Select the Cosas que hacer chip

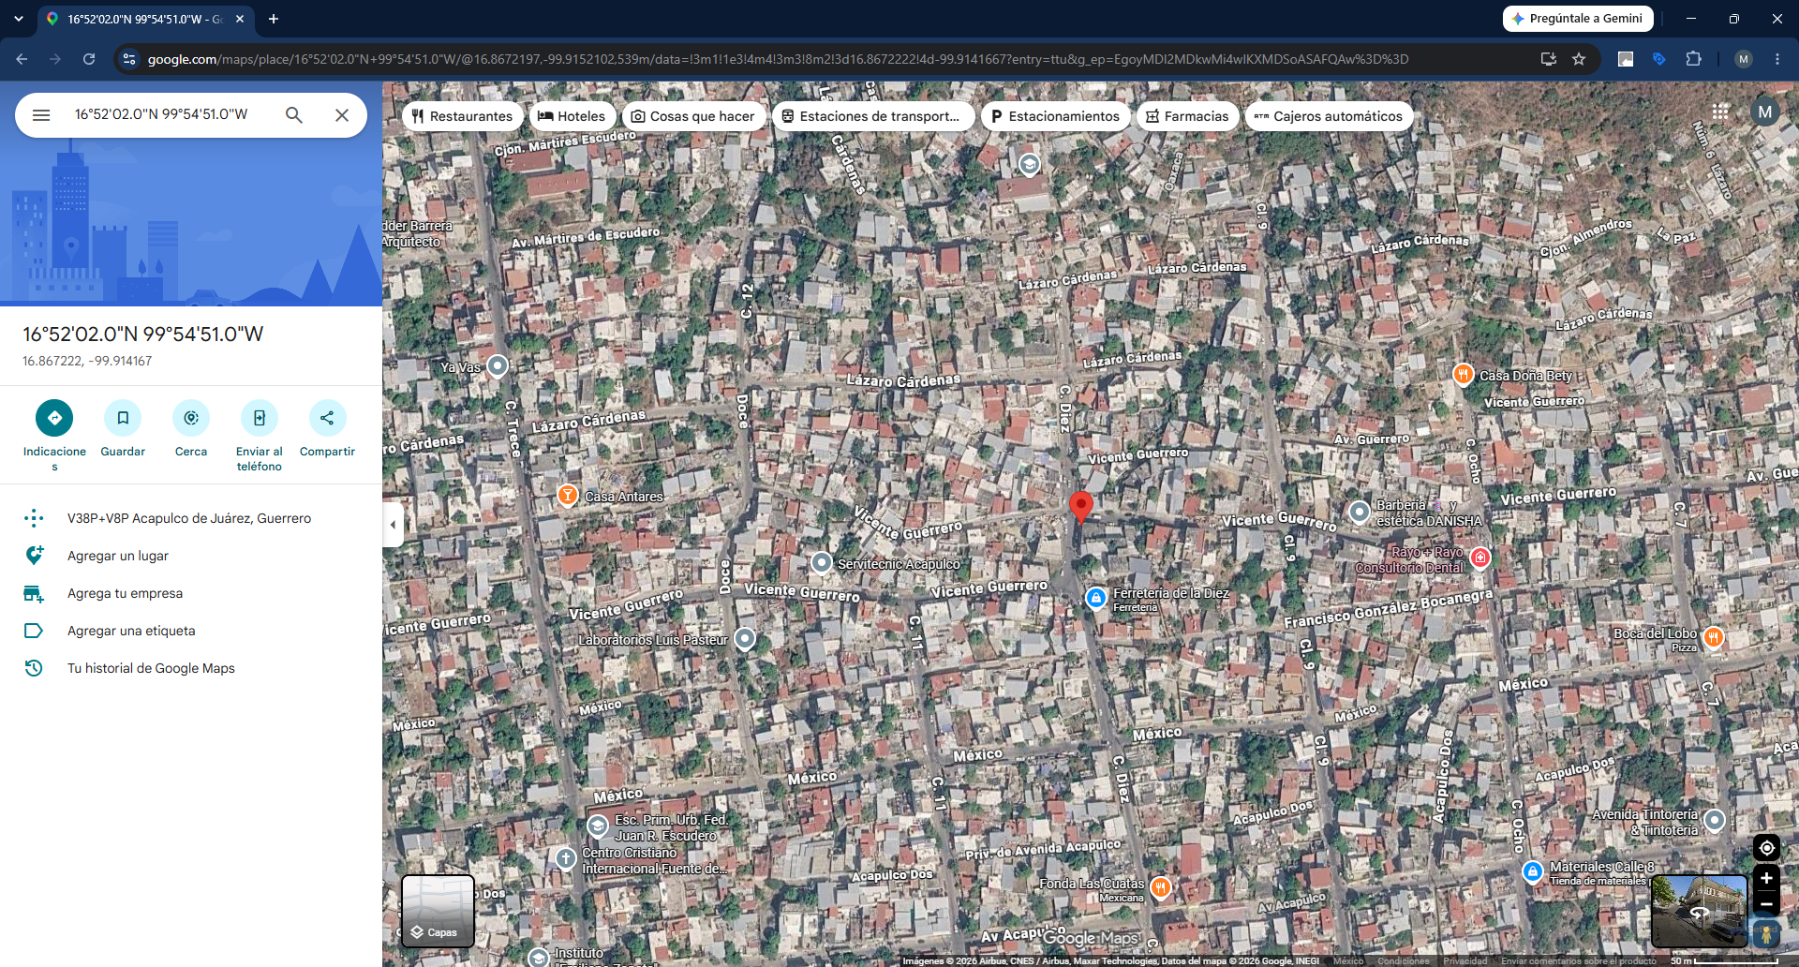coord(693,116)
